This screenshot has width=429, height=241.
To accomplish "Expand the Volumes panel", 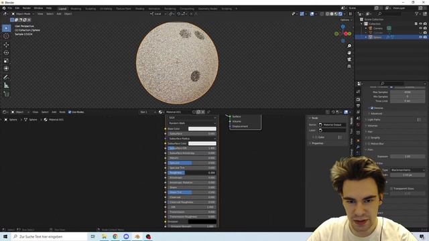I will pyautogui.click(x=373, y=126).
